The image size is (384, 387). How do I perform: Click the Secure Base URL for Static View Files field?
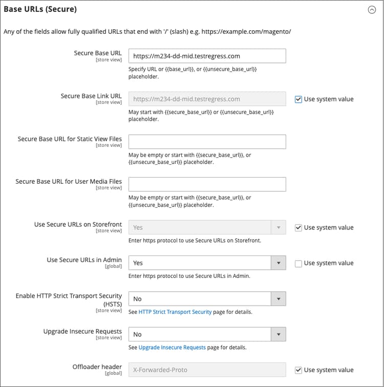[x=207, y=142]
